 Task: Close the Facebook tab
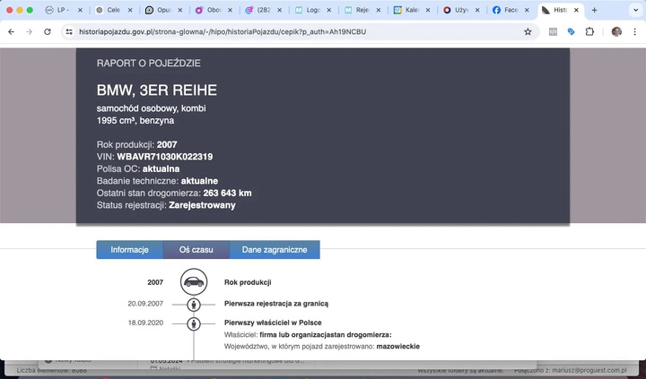click(527, 10)
